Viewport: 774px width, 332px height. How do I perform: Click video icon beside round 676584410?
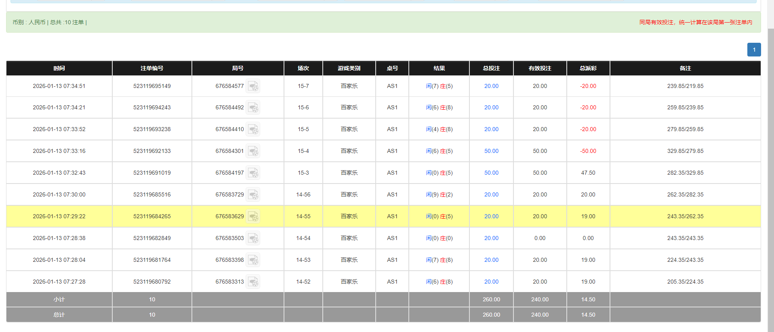253,129
